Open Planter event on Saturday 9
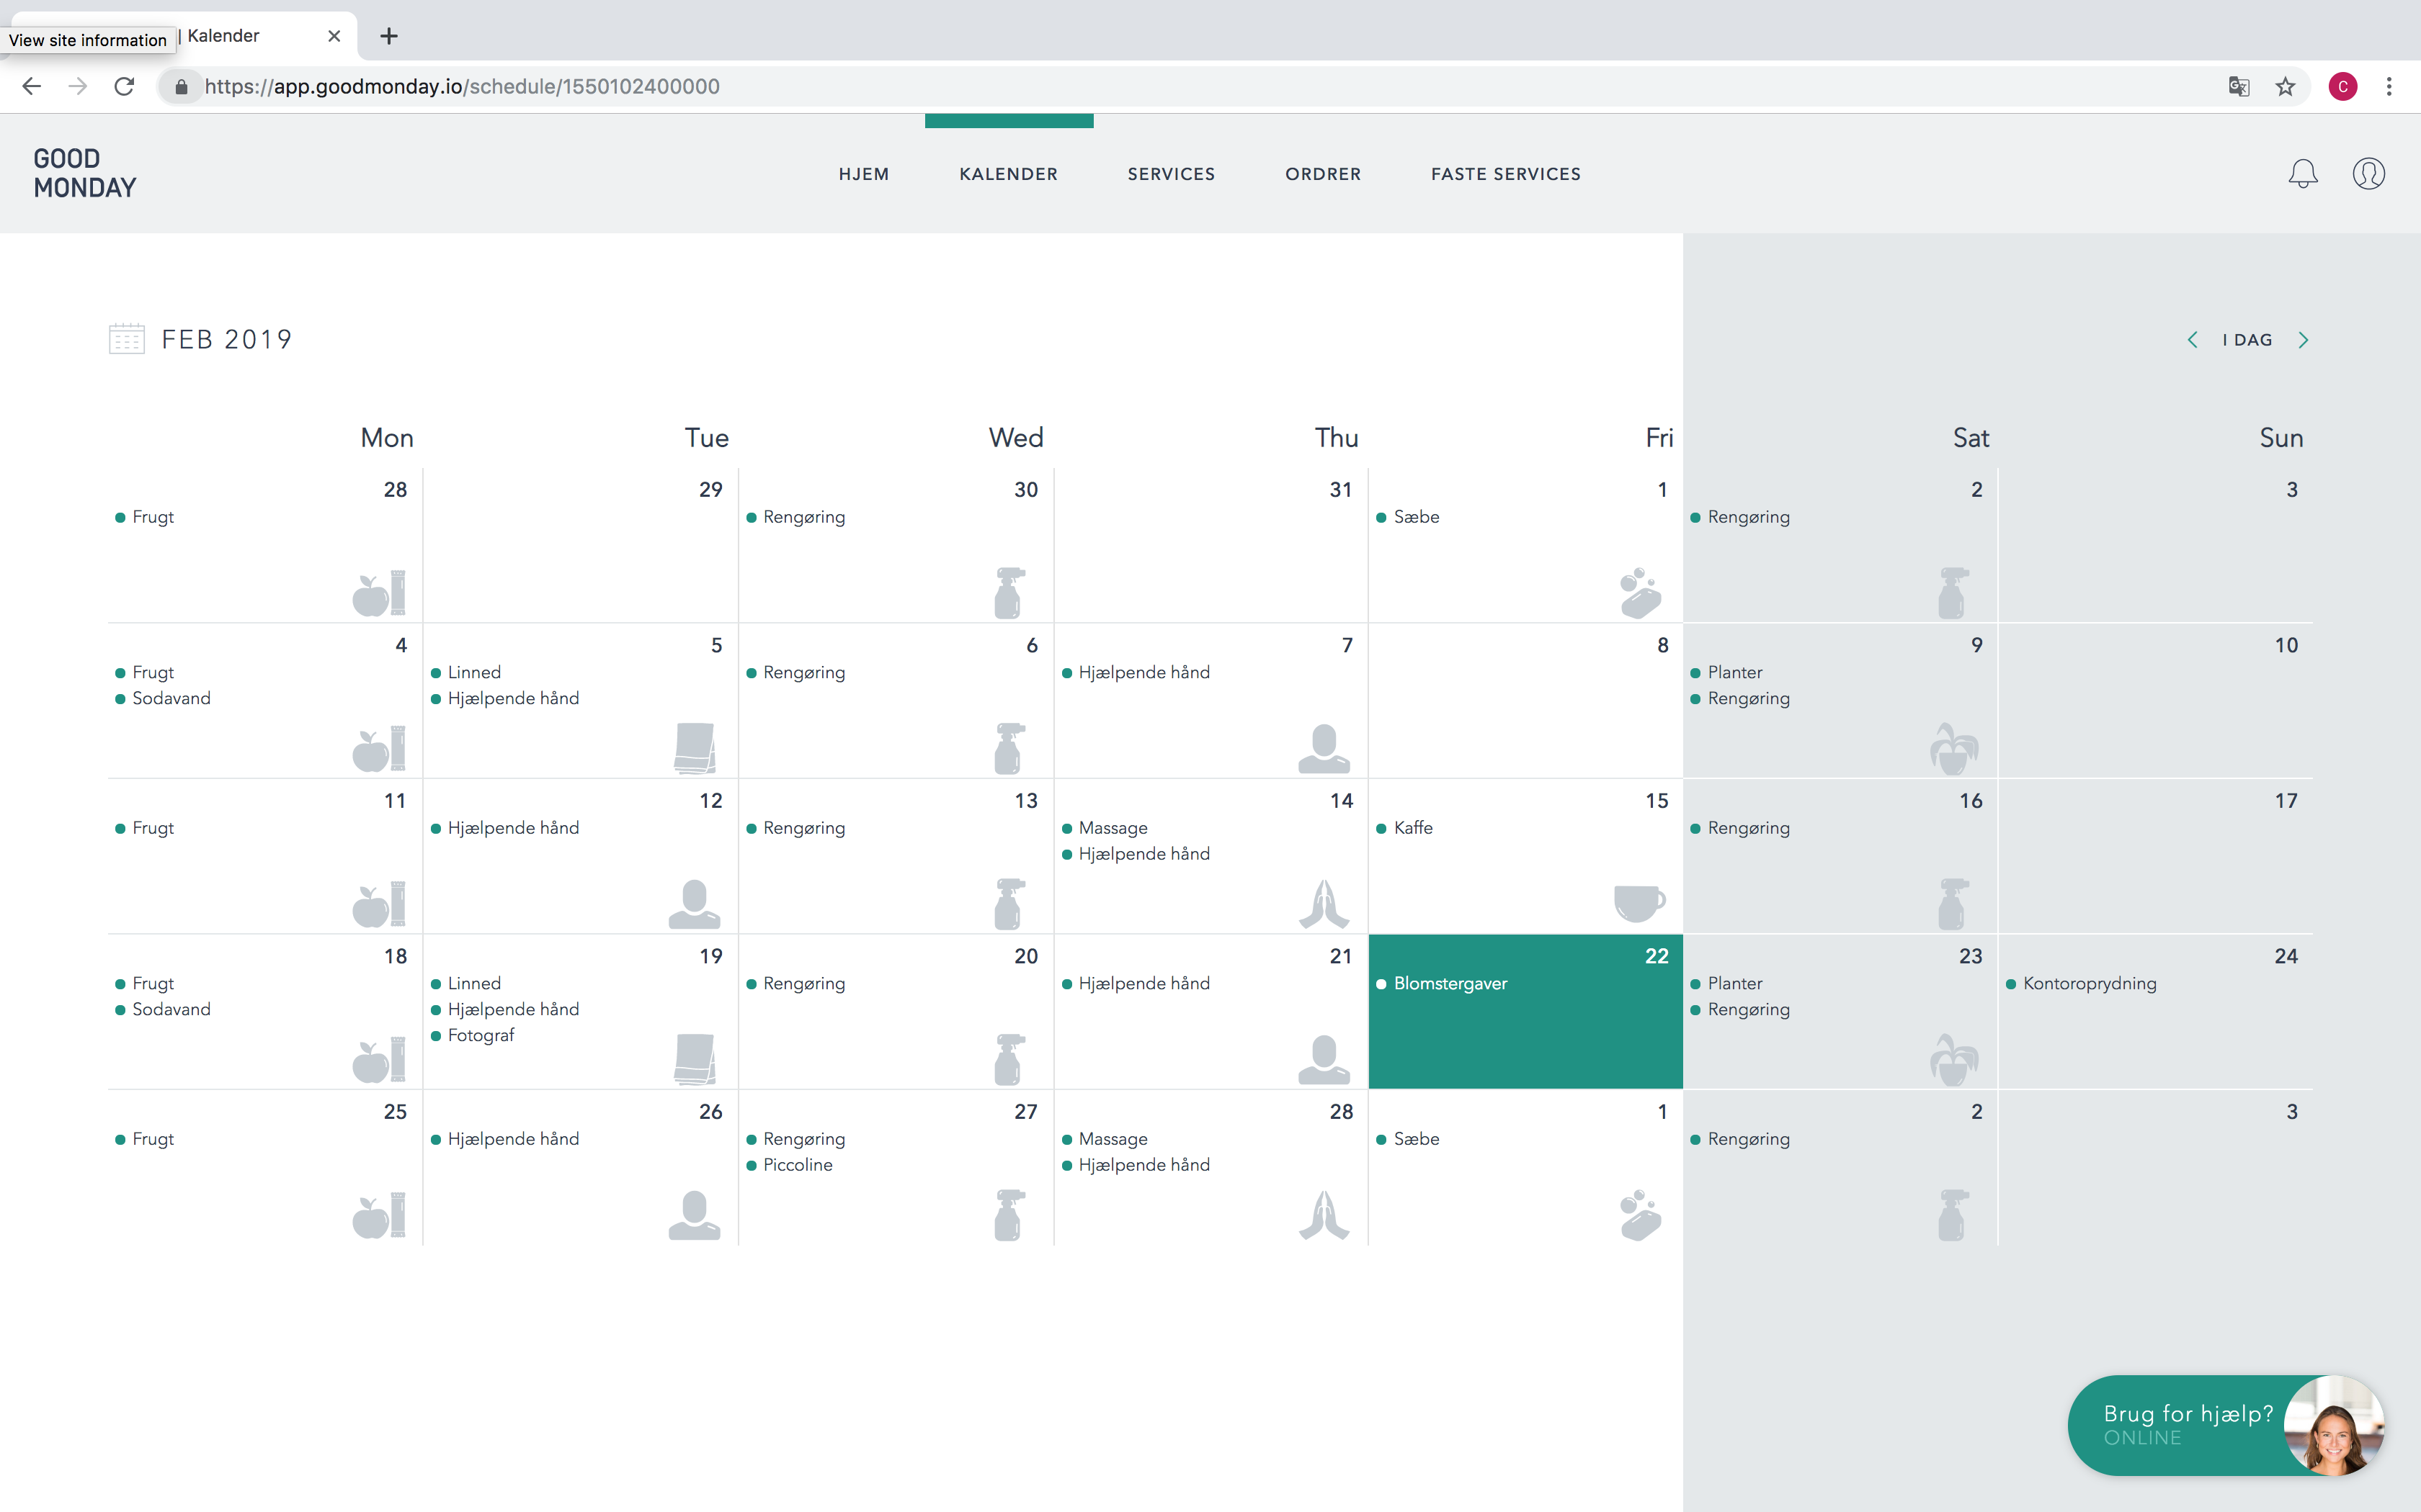The width and height of the screenshot is (2421, 1512). click(1735, 673)
